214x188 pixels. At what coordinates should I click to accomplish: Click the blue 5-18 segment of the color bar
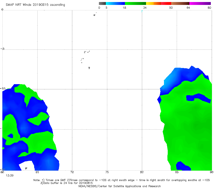[x=115, y=3]
